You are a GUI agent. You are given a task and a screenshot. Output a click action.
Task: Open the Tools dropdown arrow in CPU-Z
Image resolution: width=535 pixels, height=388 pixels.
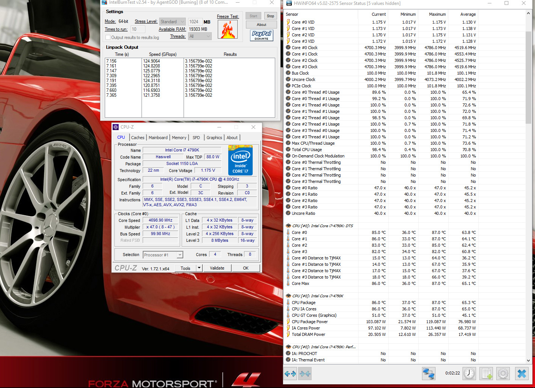[199, 268]
